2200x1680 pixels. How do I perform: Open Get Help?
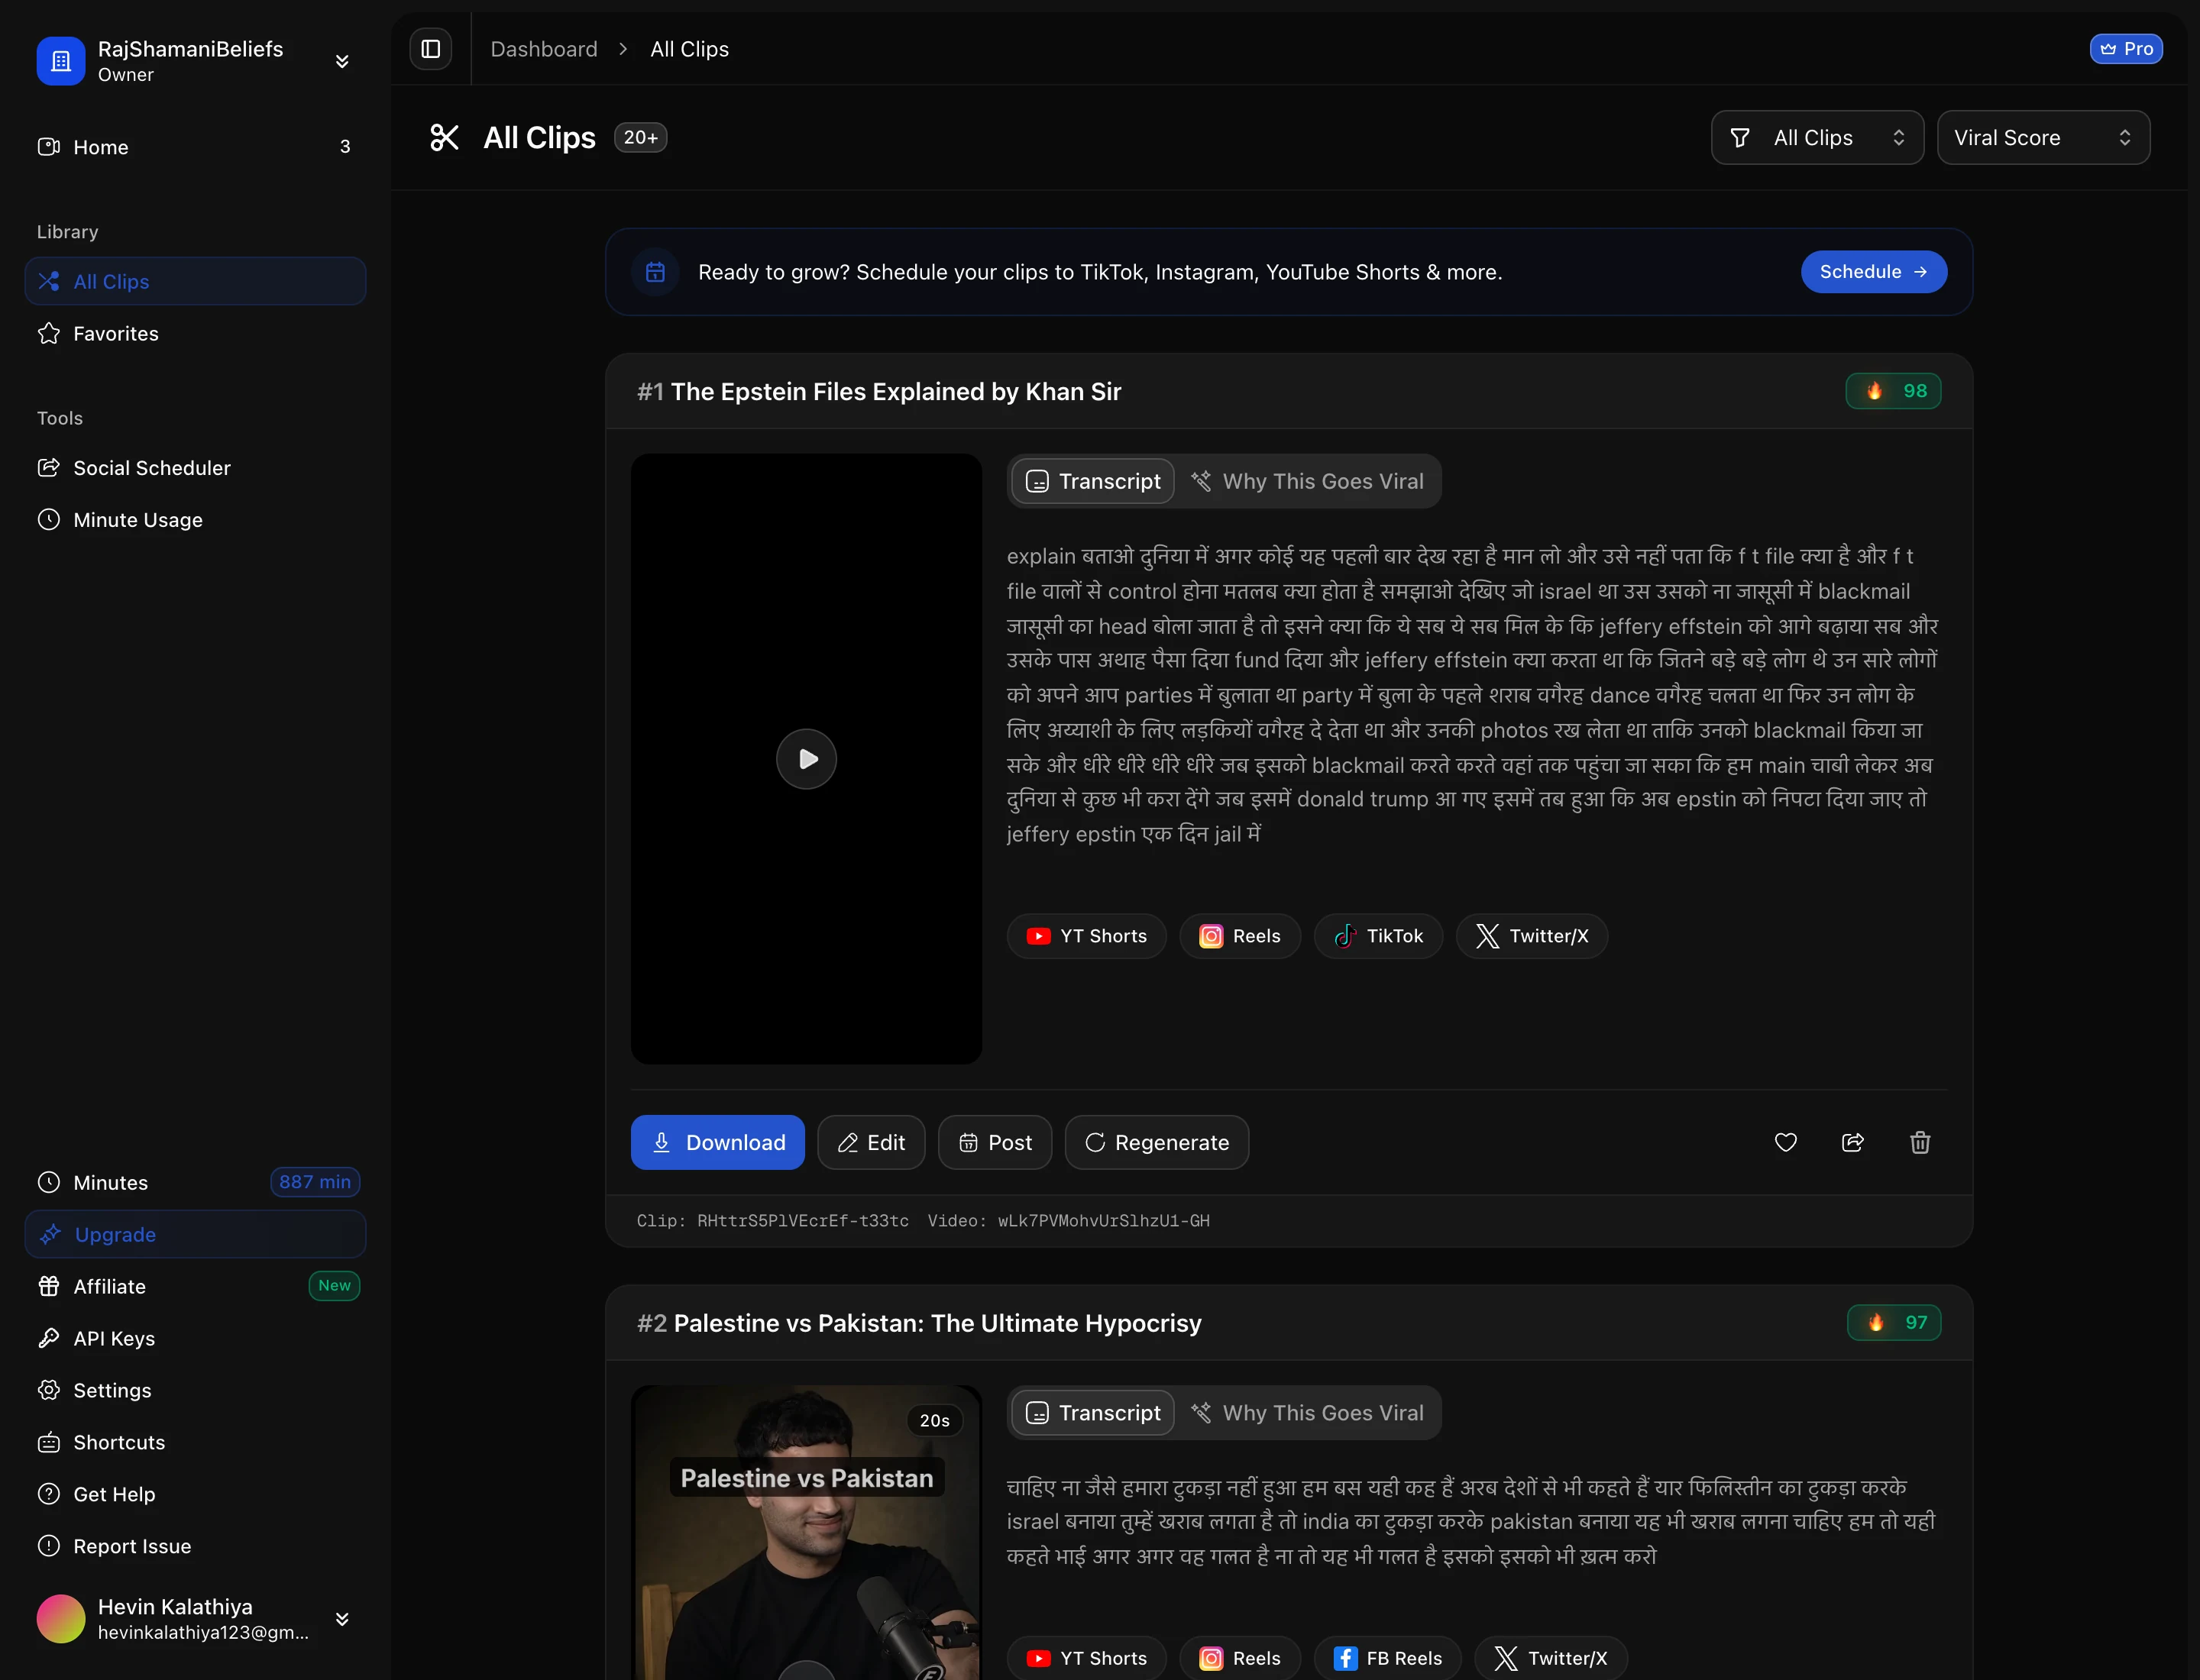point(195,1494)
